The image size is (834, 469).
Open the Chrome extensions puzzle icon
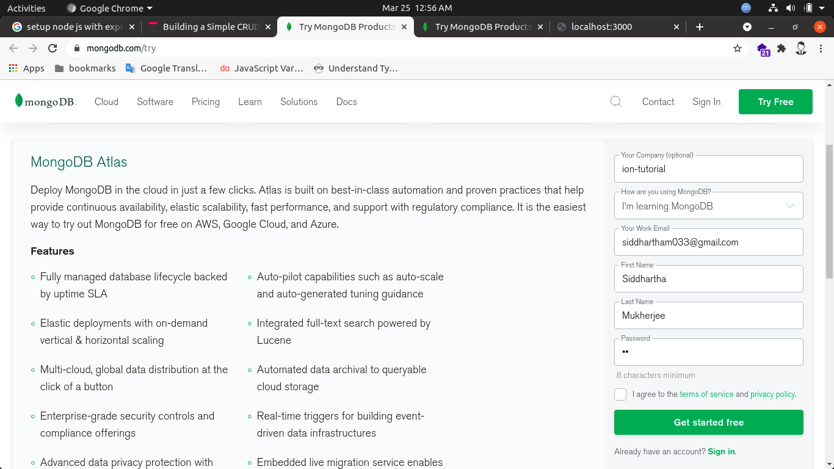[781, 48]
